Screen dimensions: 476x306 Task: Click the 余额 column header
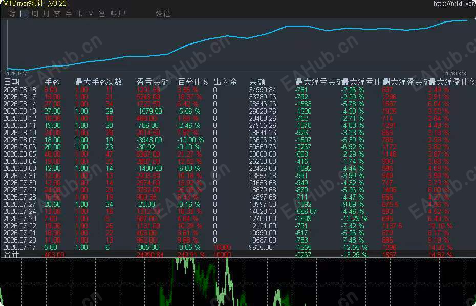pyautogui.click(x=257, y=82)
